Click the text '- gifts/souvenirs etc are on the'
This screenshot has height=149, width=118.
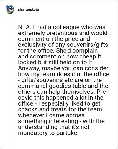(x=60, y=80)
